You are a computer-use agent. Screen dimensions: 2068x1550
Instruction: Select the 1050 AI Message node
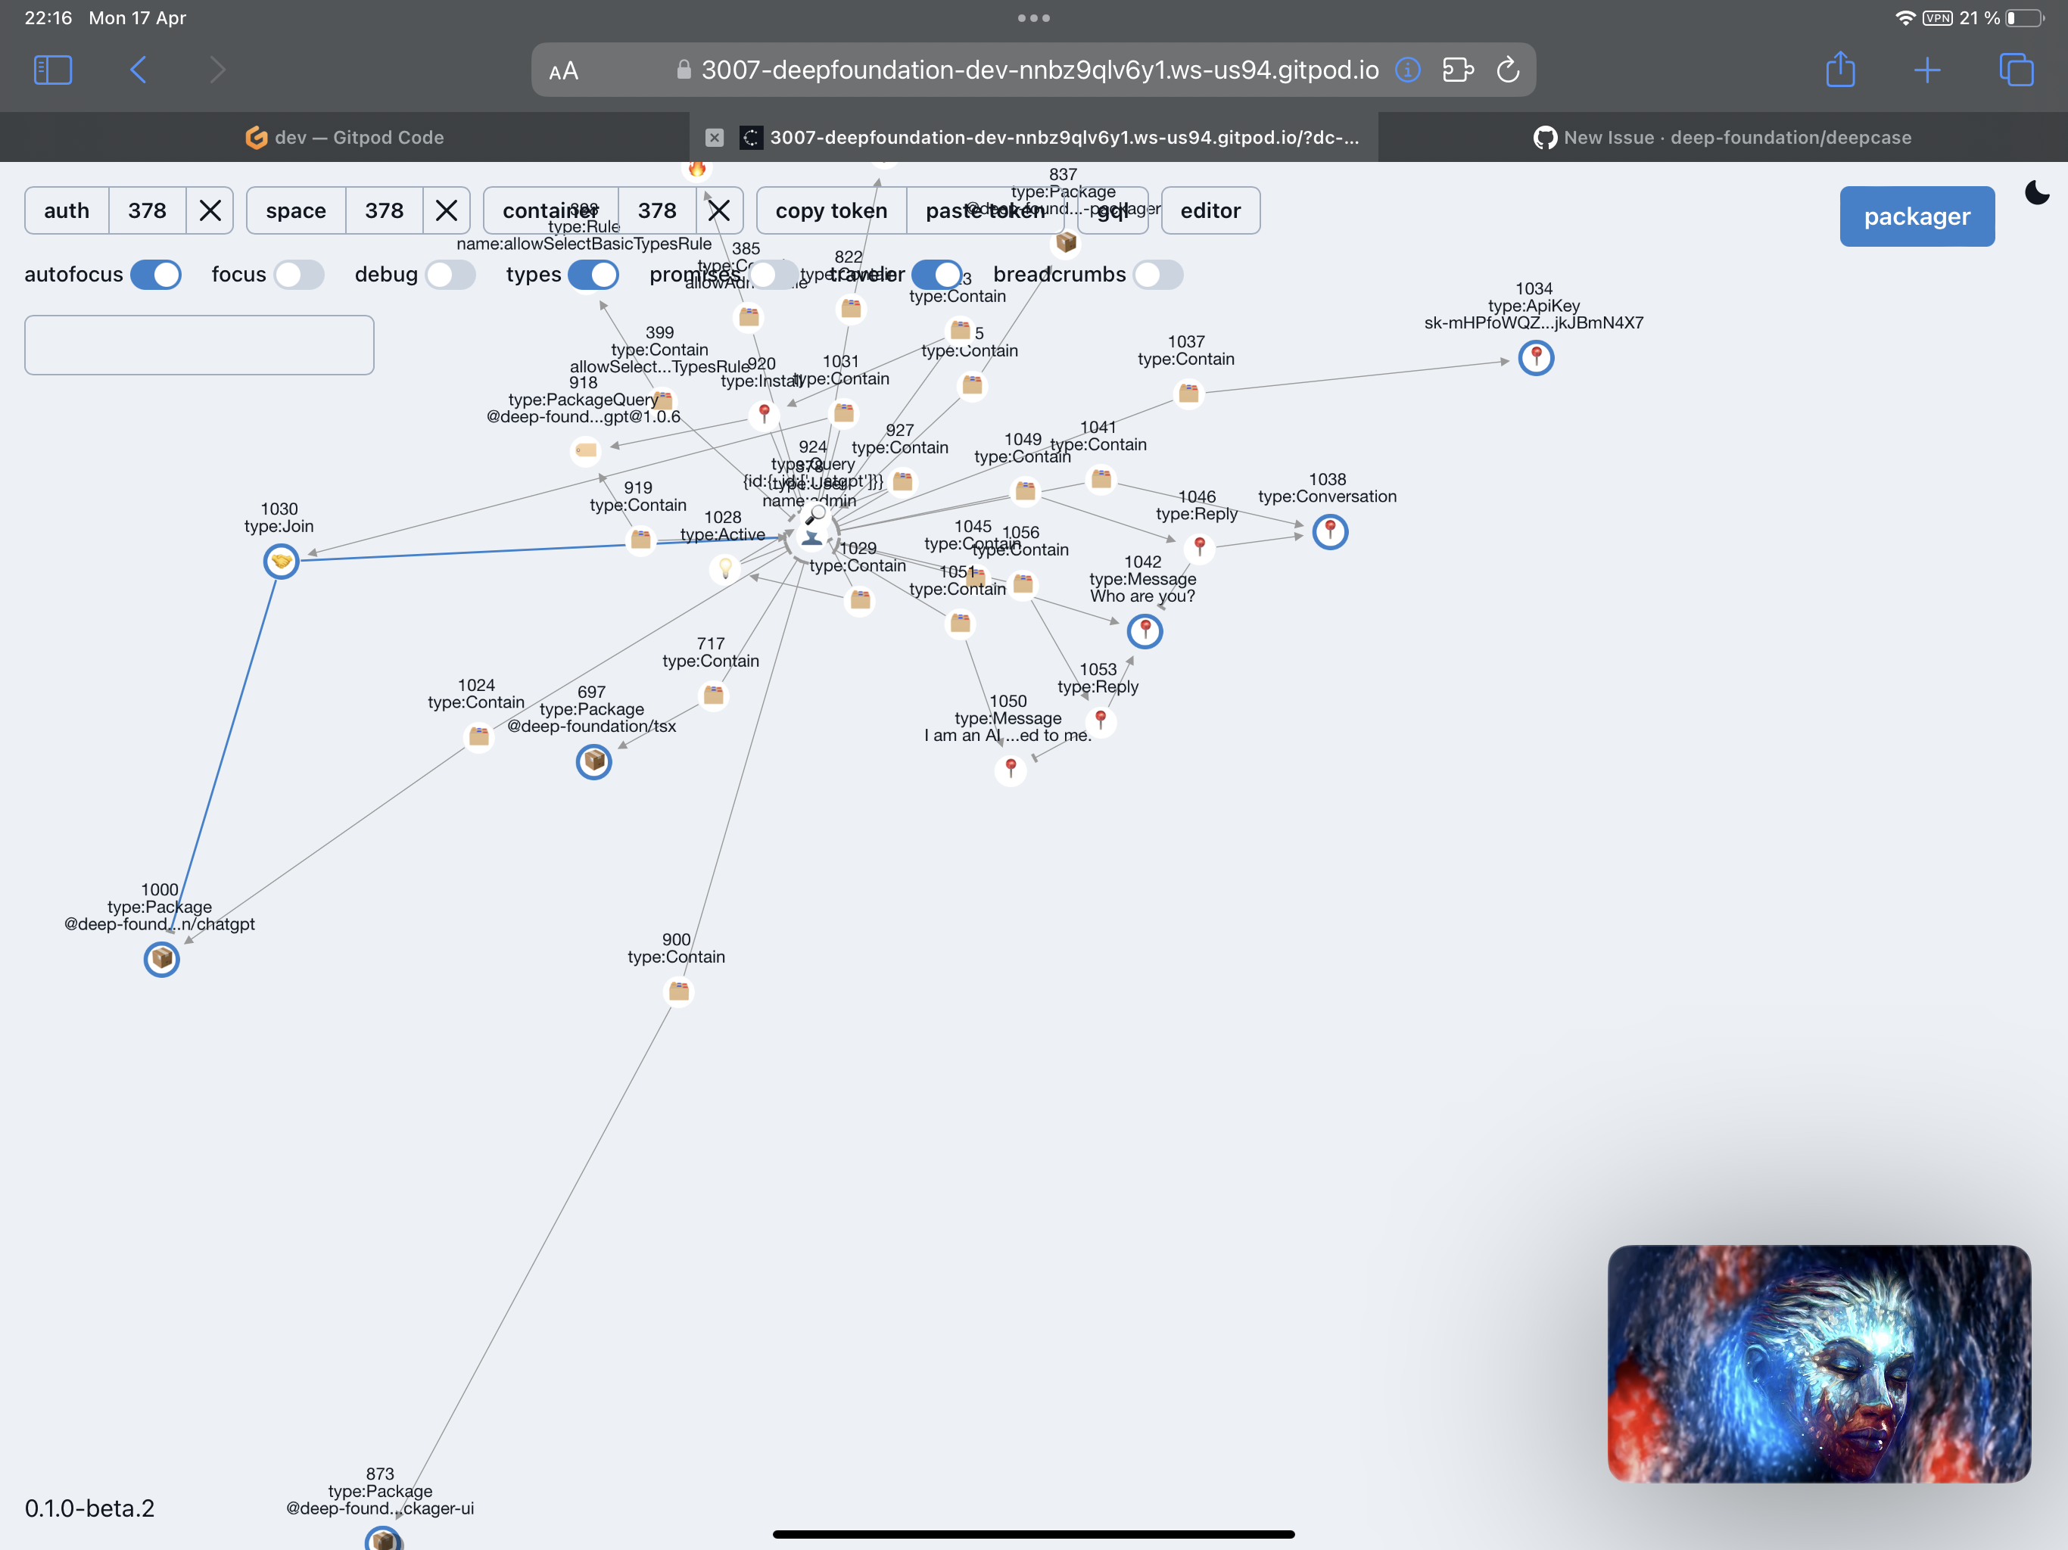(x=1011, y=770)
